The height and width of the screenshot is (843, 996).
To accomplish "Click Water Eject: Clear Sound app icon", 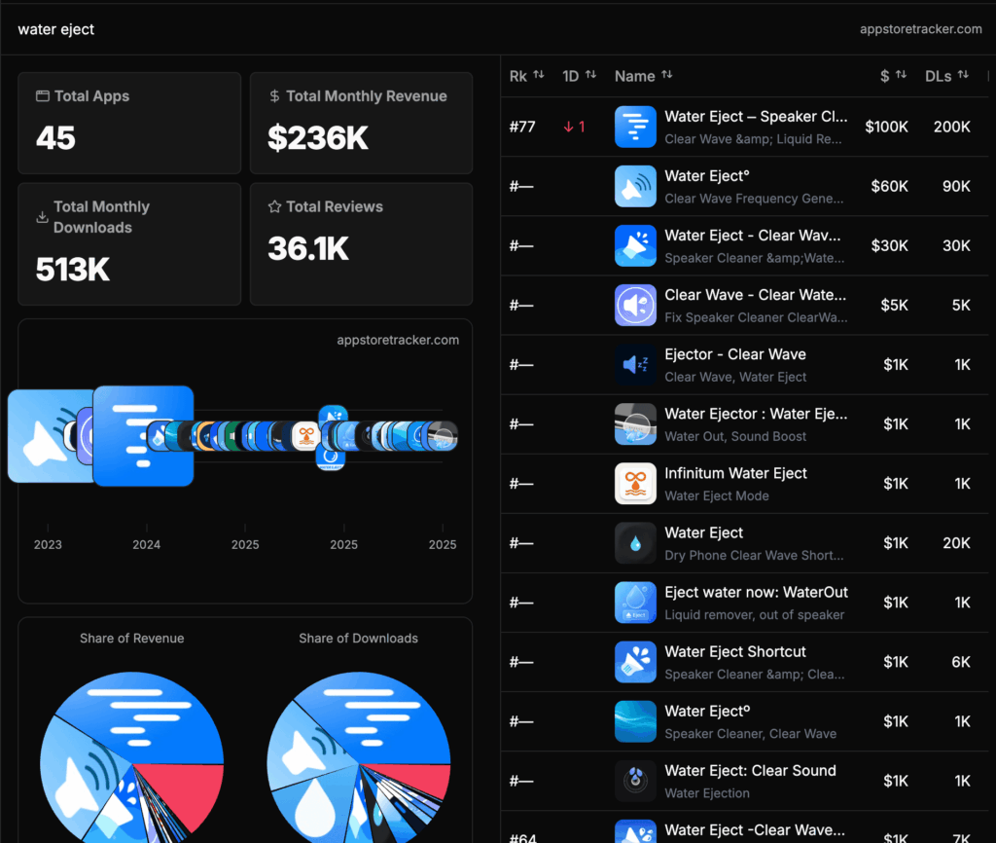I will 635,780.
